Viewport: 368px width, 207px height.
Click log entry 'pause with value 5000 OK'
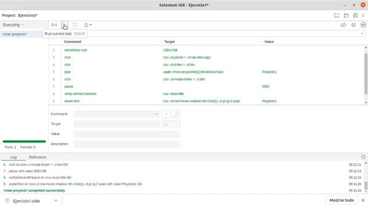(28, 171)
